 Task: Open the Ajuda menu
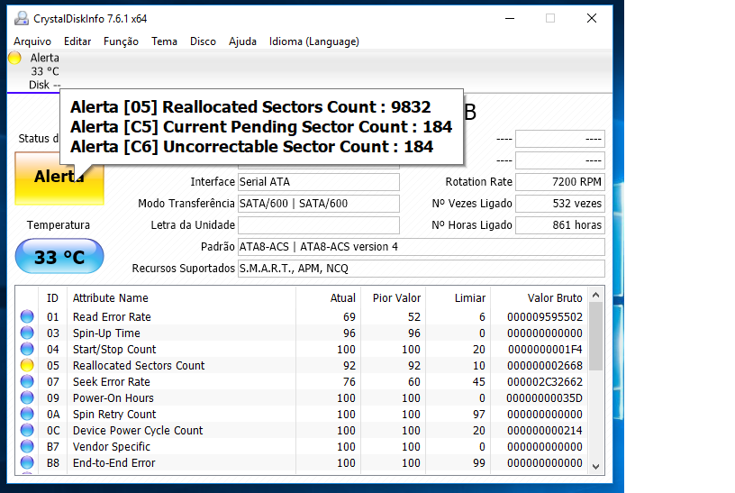pos(242,41)
